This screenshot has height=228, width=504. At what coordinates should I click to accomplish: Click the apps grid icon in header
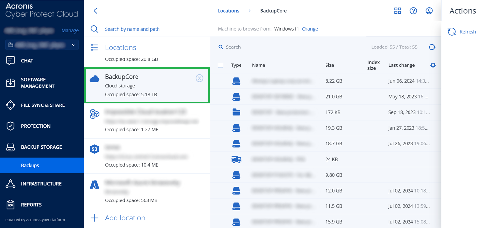click(x=397, y=11)
